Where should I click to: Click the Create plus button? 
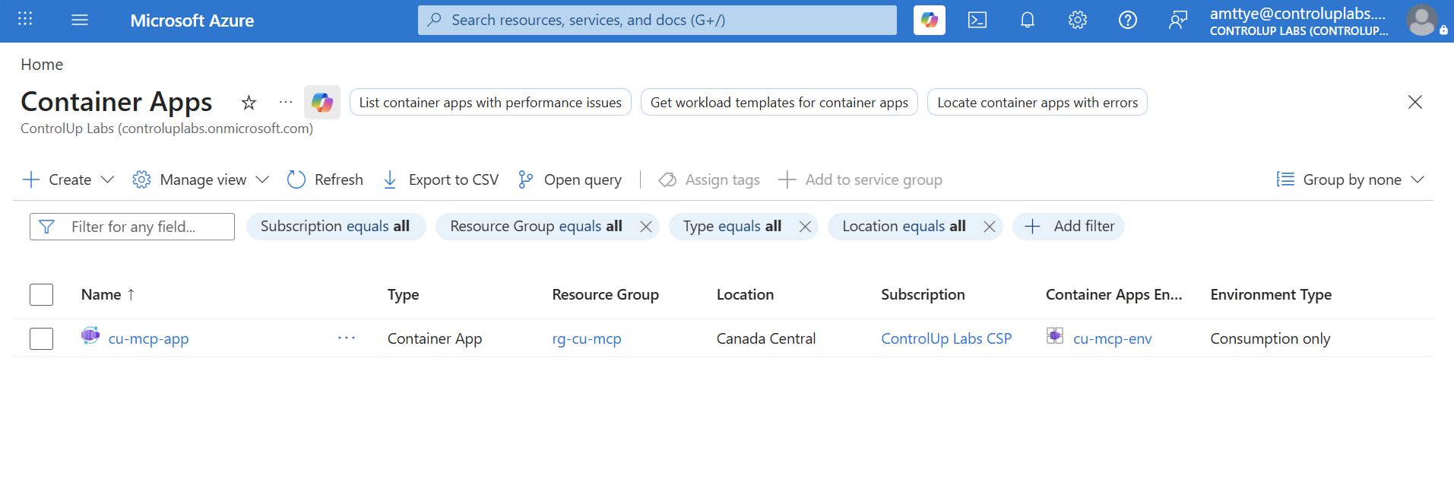click(57, 179)
